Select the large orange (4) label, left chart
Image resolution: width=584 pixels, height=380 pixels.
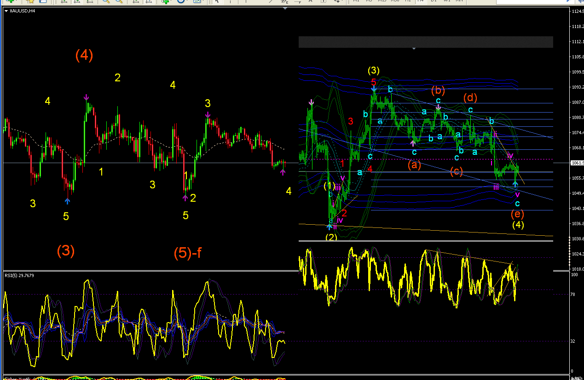(84, 55)
